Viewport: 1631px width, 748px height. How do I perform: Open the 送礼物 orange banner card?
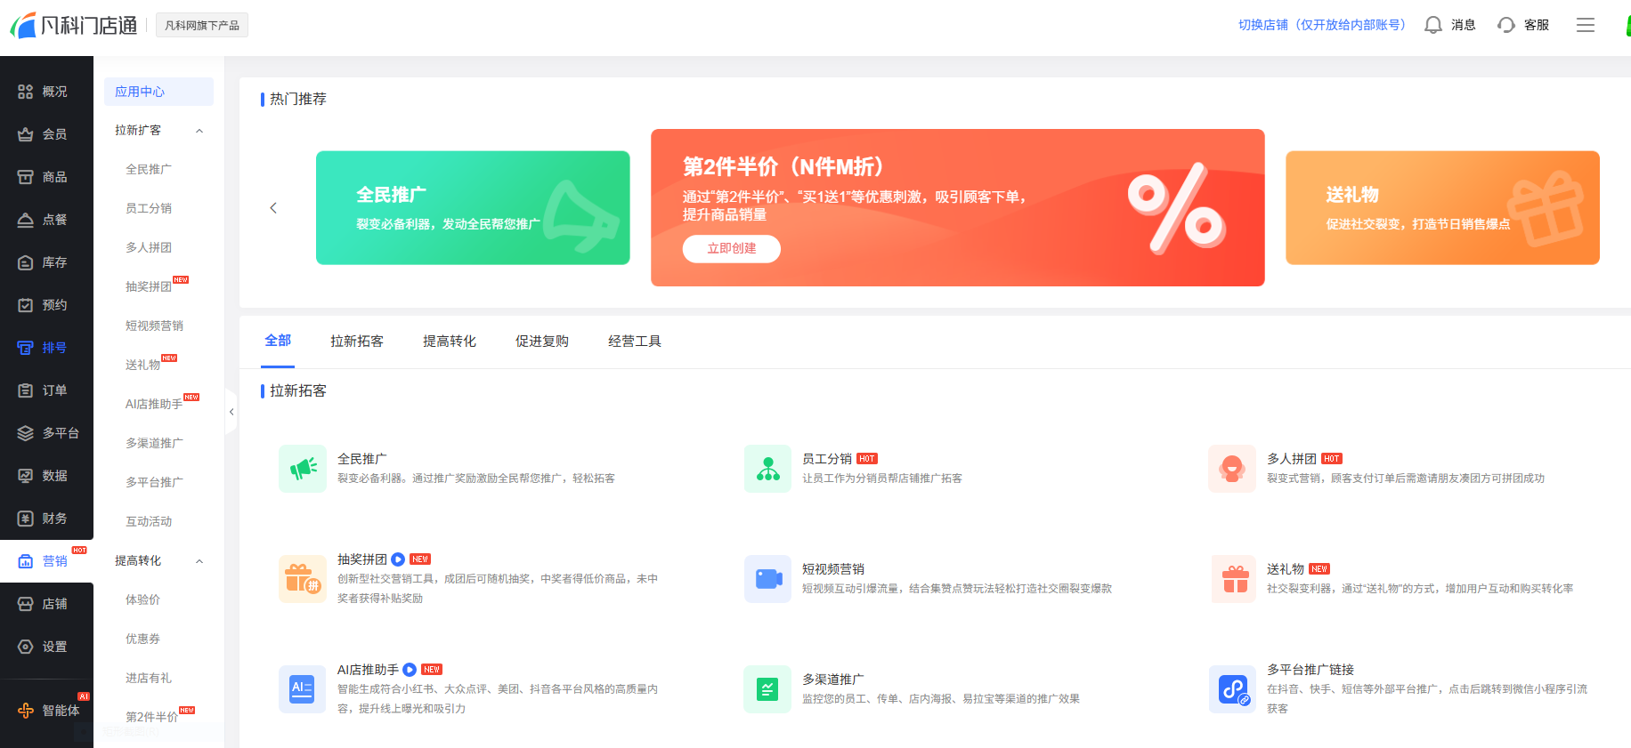click(x=1442, y=208)
